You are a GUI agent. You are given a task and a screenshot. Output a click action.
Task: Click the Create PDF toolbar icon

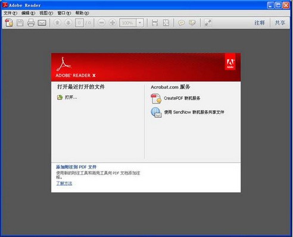coord(9,23)
